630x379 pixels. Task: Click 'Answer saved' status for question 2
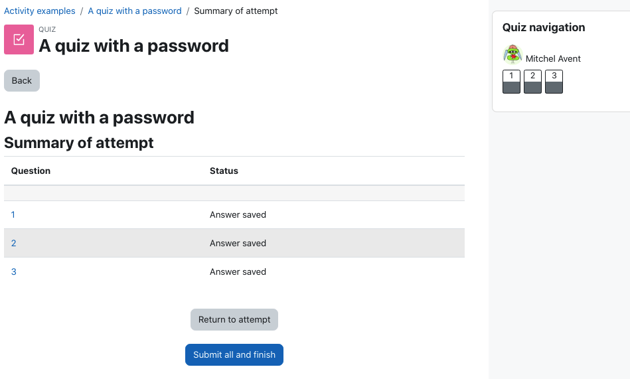(238, 243)
